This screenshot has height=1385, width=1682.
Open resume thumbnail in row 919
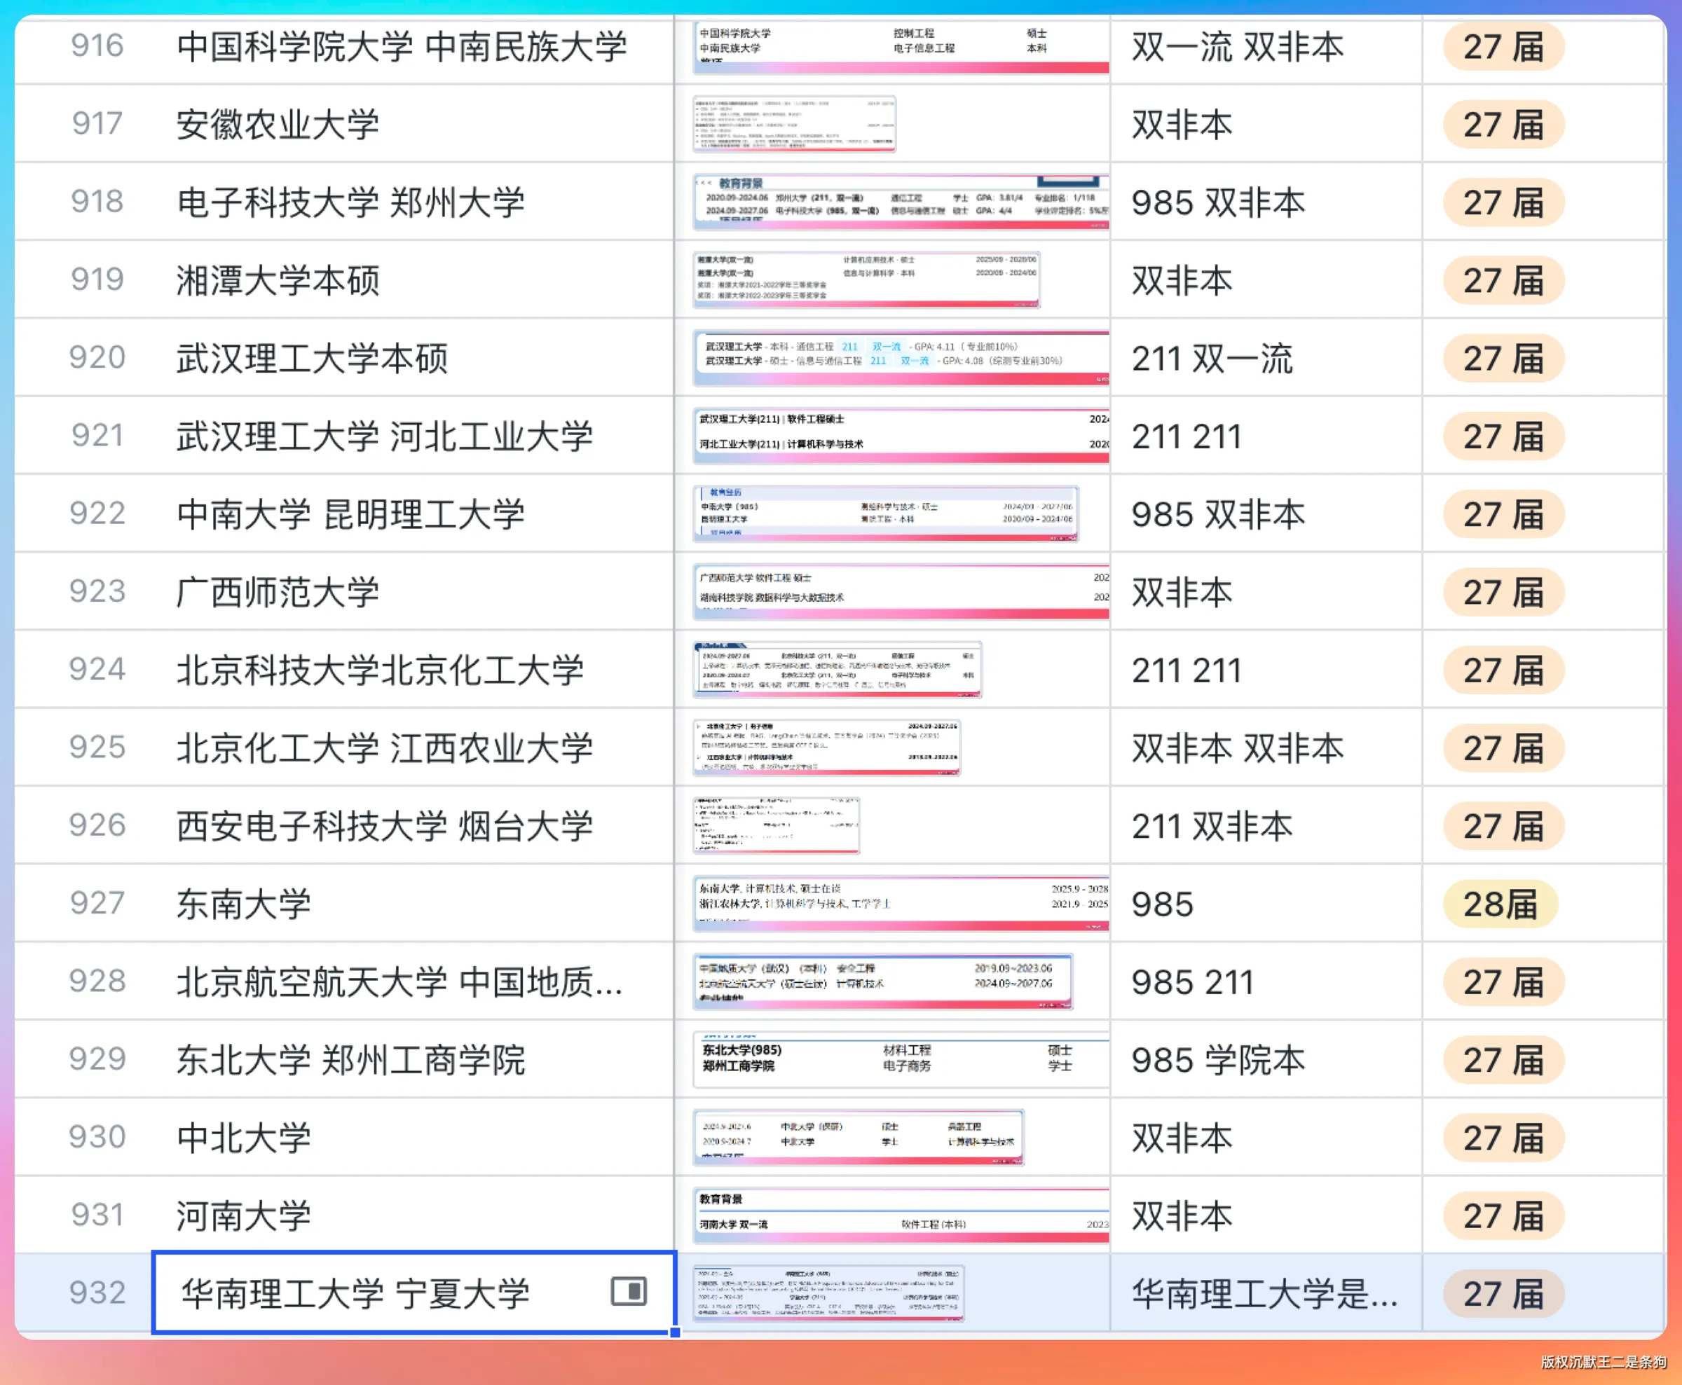coord(866,280)
